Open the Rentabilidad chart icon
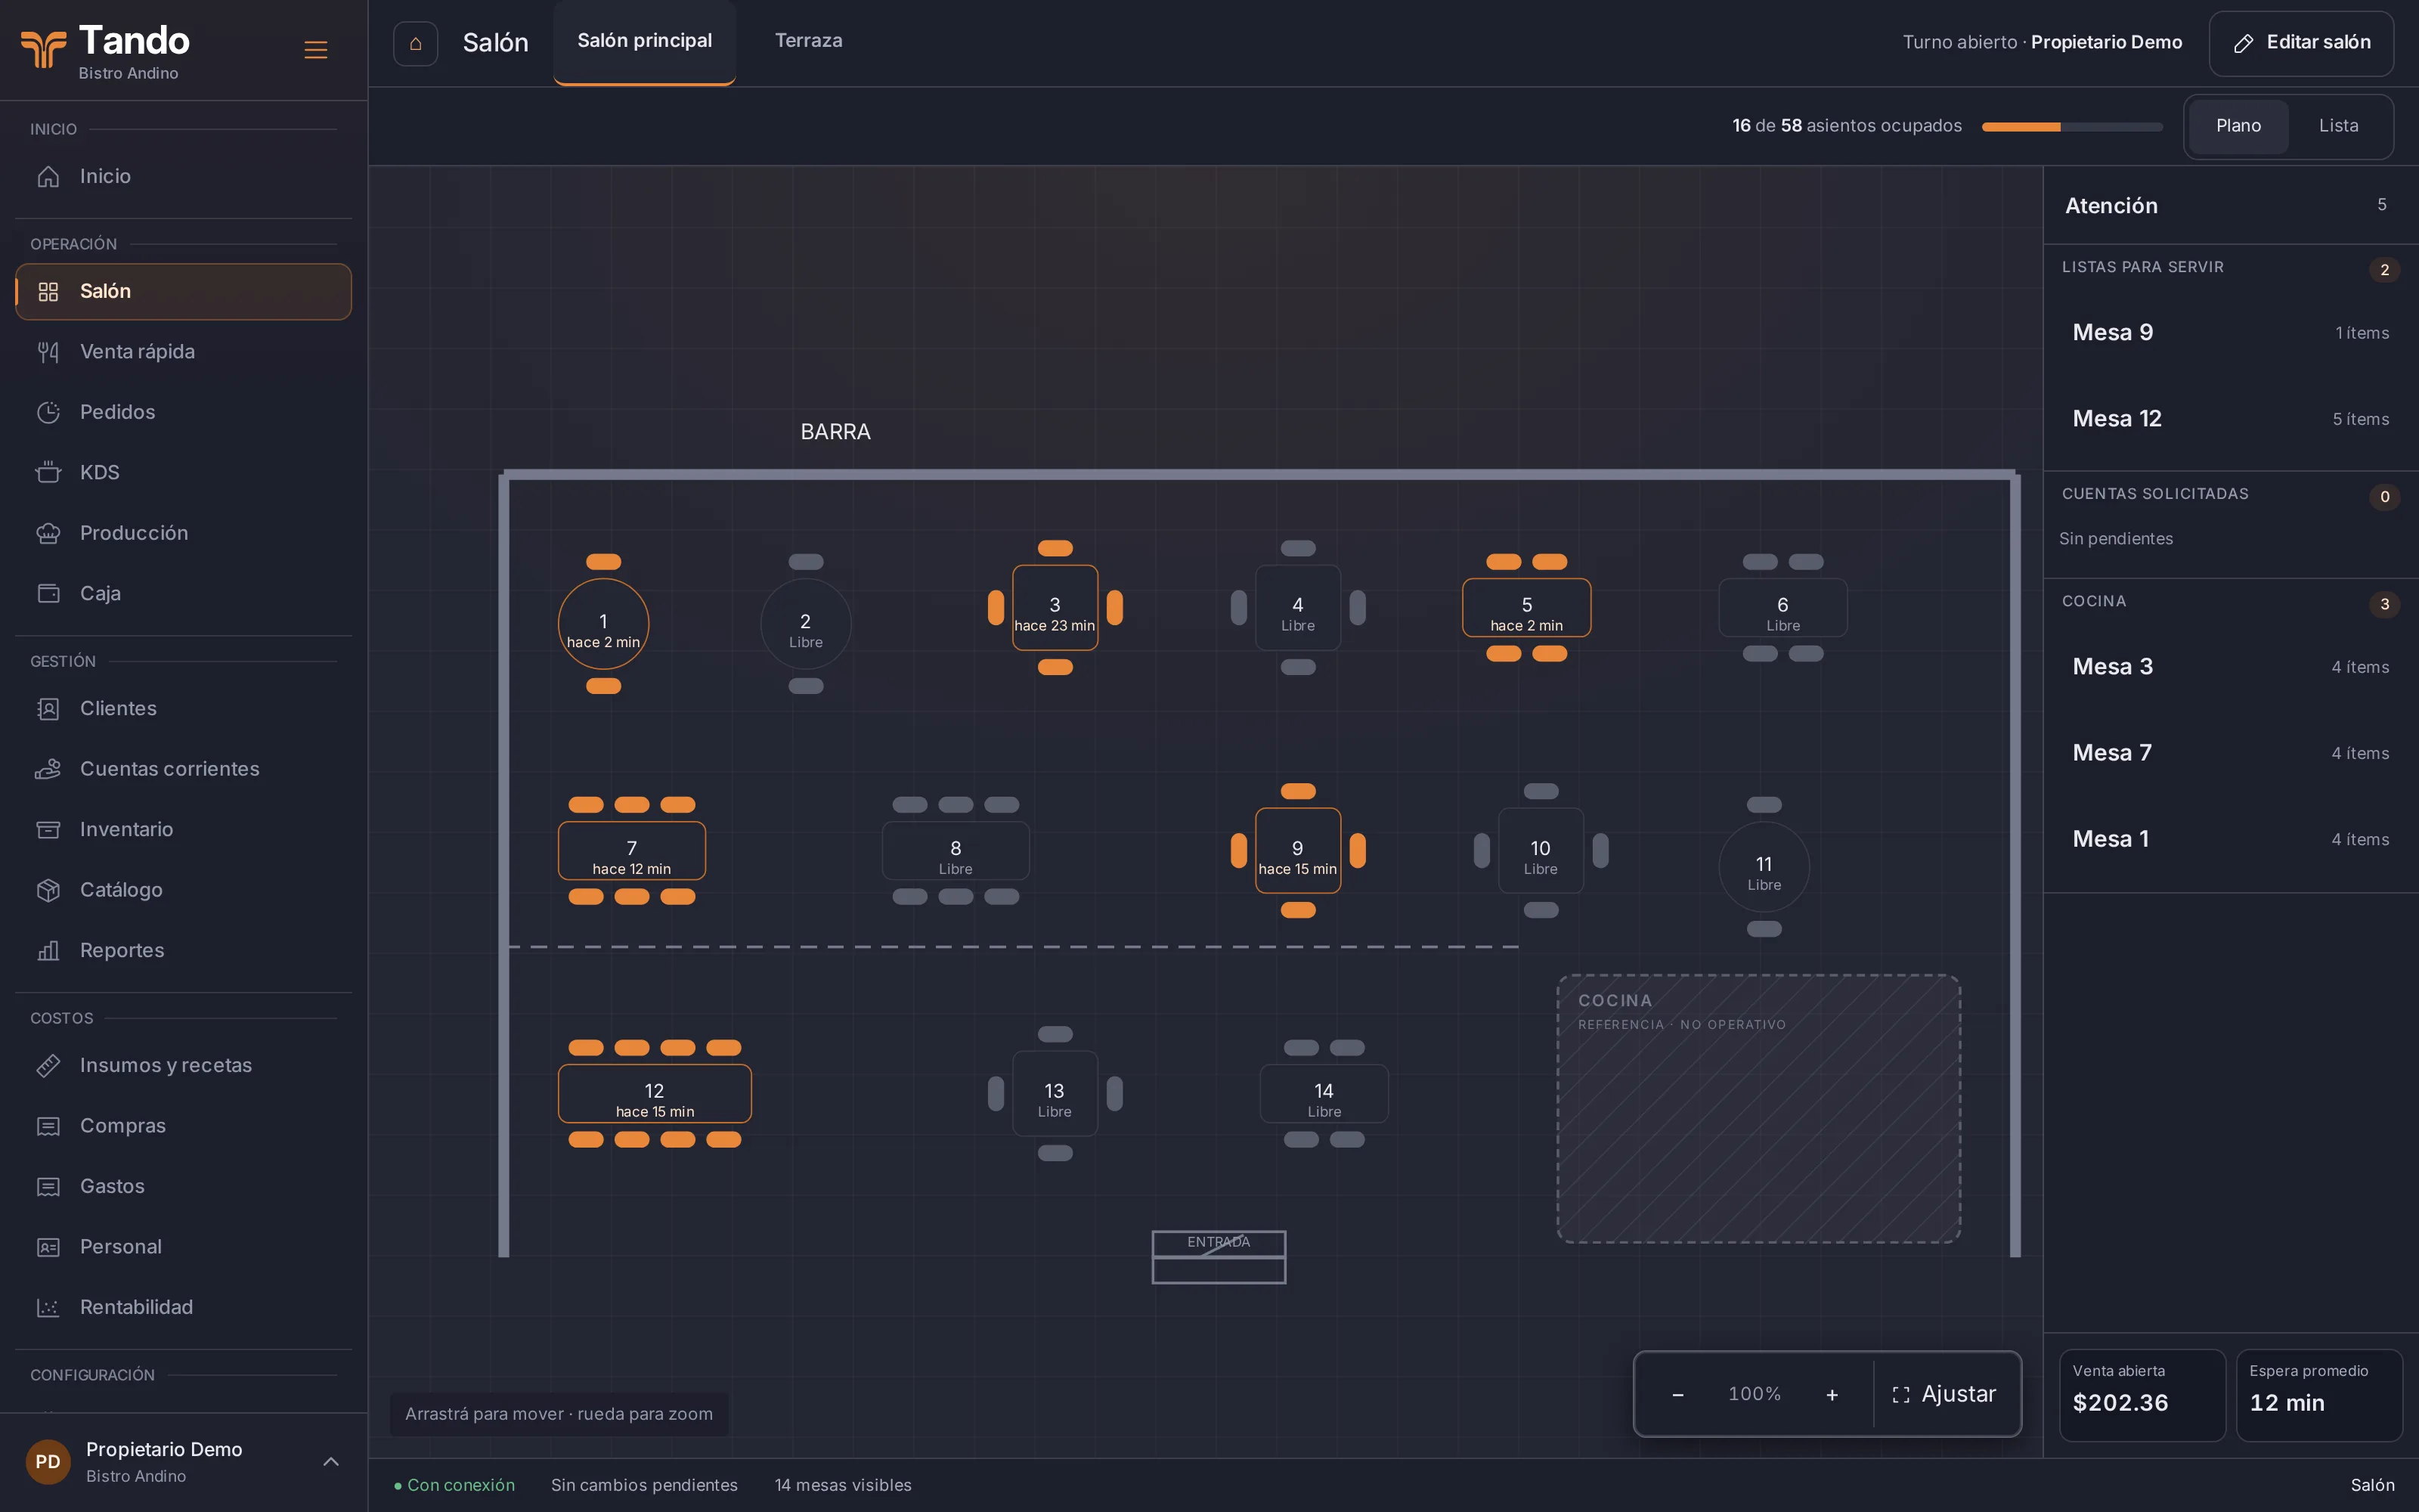This screenshot has width=2419, height=1512. pos(48,1307)
